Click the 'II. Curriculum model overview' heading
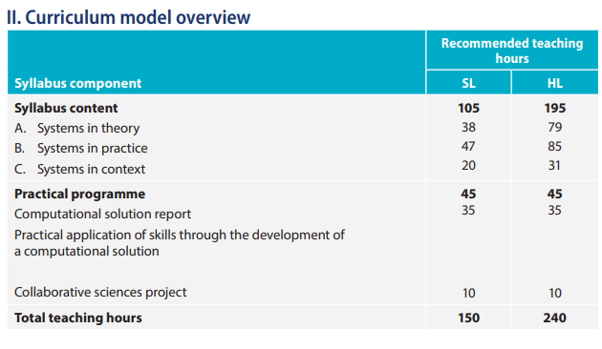The height and width of the screenshot is (349, 602). tap(129, 17)
